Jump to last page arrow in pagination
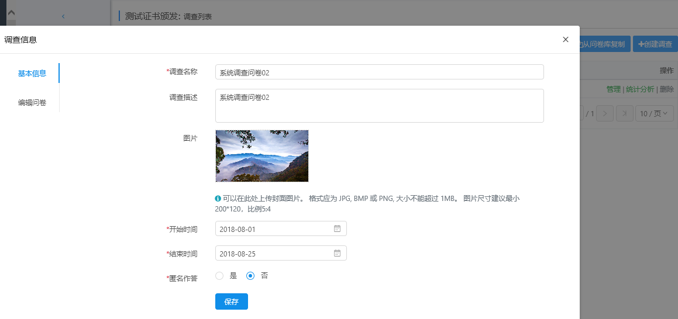This screenshot has height=319, width=678. (x=625, y=113)
